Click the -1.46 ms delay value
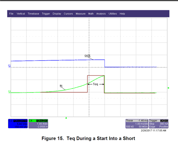178x145 pixels. point(143,121)
